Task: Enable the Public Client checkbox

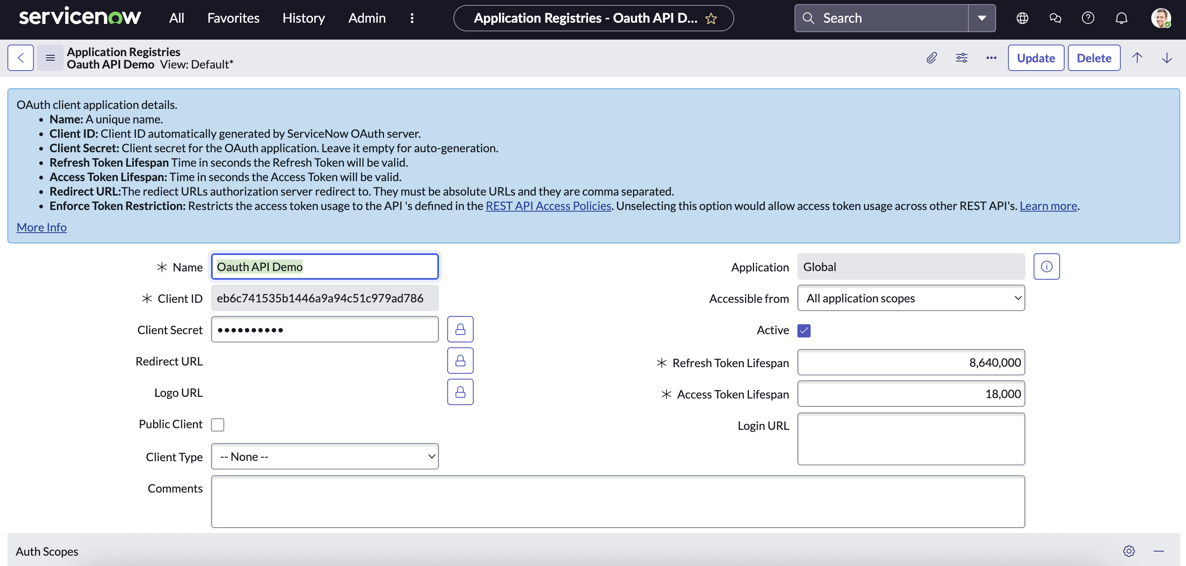Action: 218,424
